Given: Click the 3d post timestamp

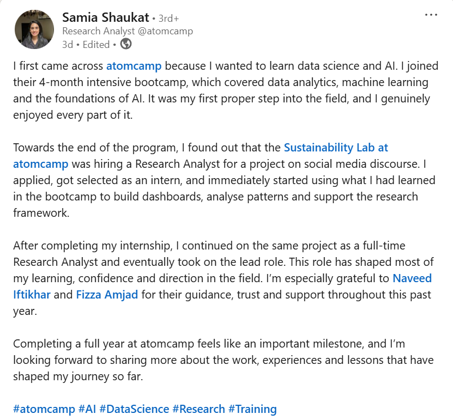Looking at the screenshot, I should point(68,44).
